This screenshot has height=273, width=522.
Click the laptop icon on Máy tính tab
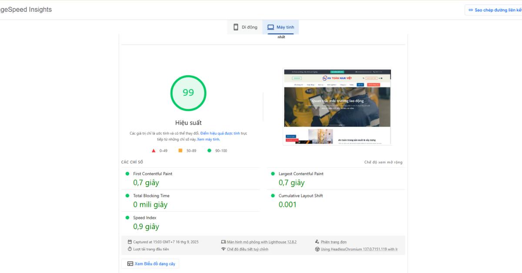pos(271,27)
